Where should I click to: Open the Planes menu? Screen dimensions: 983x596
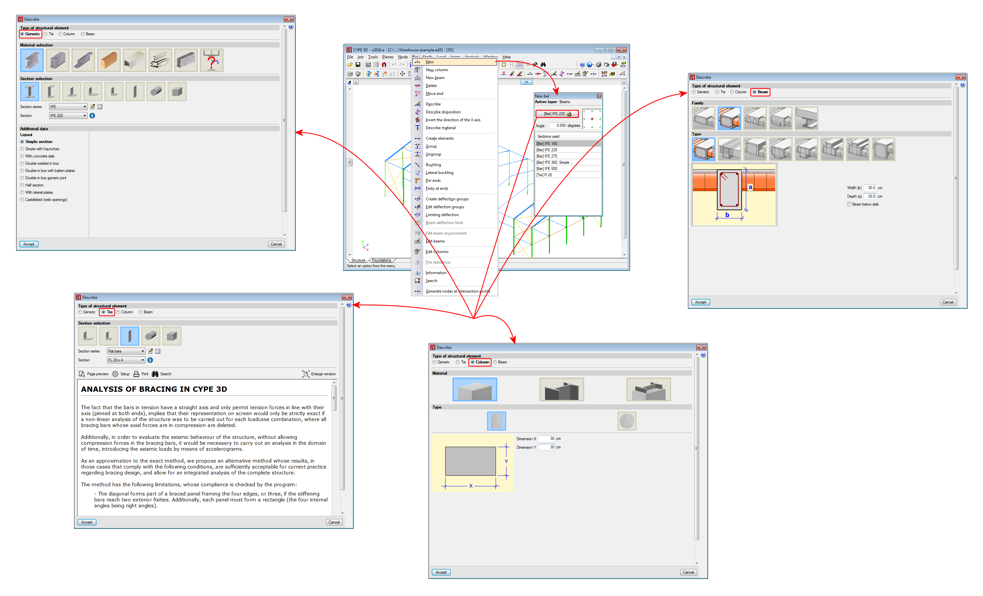(388, 57)
